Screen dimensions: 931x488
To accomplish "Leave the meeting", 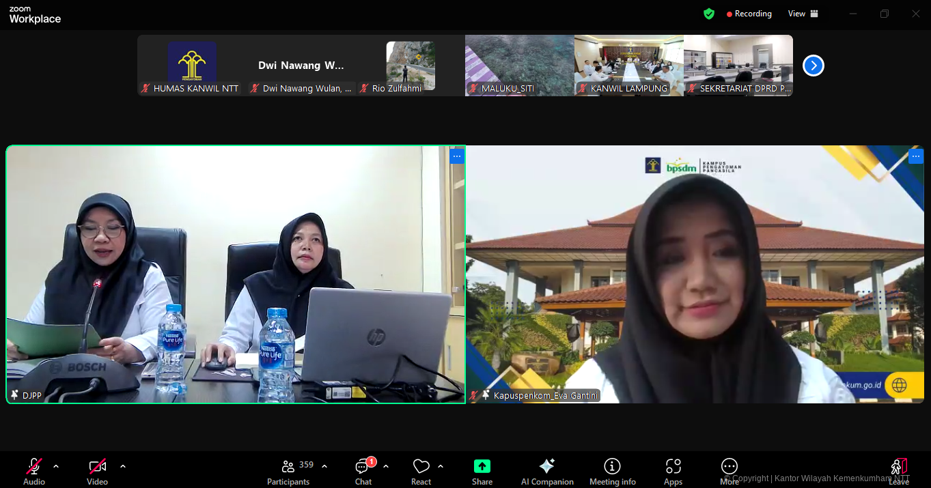I will pos(898,471).
